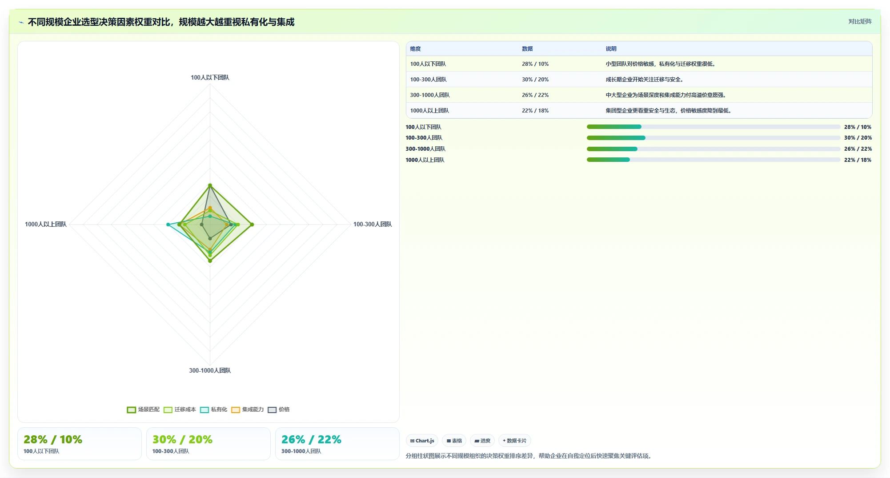Click table value 28% / 10%
The height and width of the screenshot is (478, 890).
point(535,64)
